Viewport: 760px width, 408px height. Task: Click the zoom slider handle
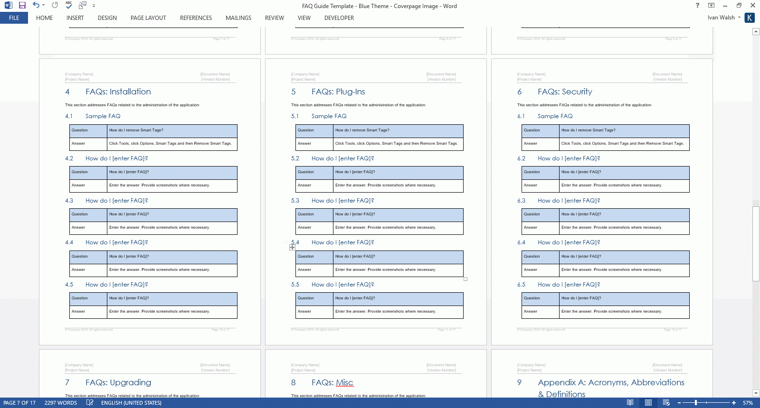pyautogui.click(x=696, y=403)
